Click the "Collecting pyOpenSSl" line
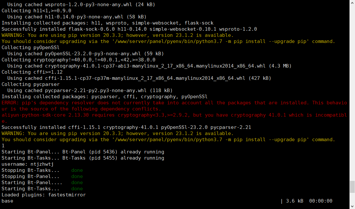The width and height of the screenshot is (355, 209). (x=31, y=47)
